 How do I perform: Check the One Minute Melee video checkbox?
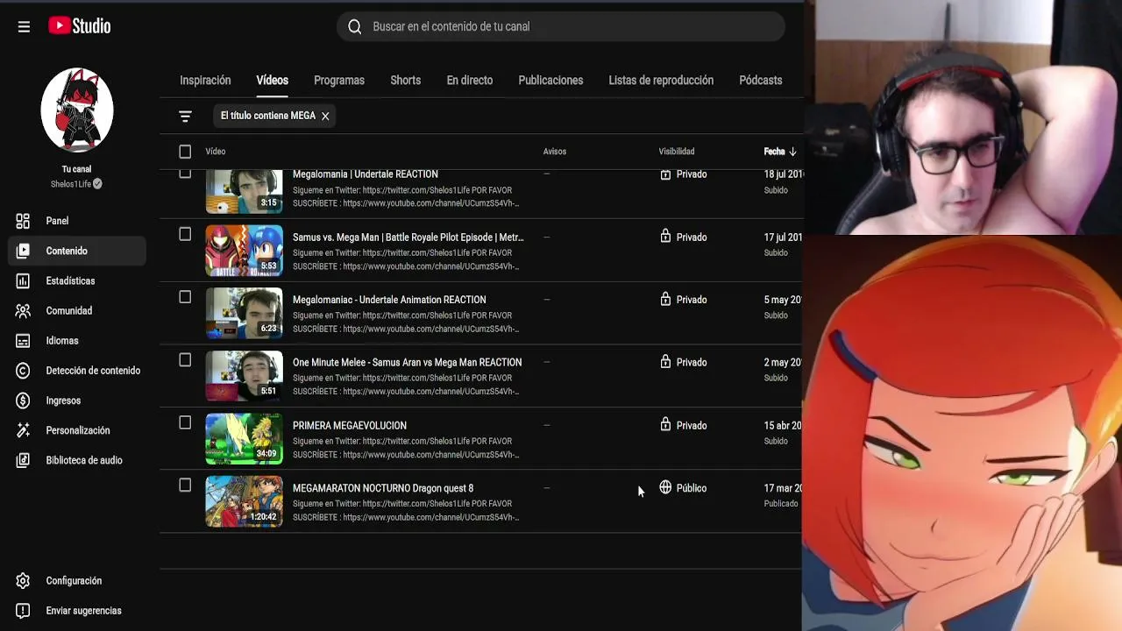(185, 359)
